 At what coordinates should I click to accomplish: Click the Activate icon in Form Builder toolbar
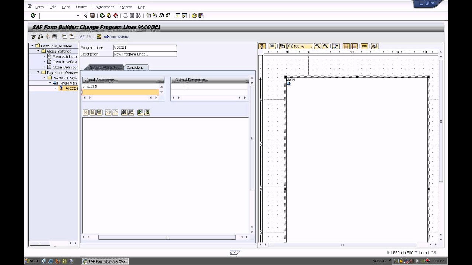click(48, 36)
